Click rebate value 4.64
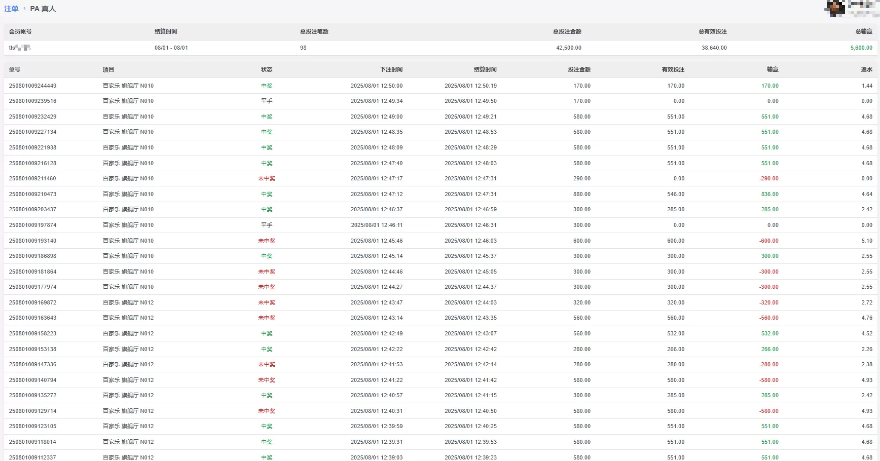 [867, 194]
